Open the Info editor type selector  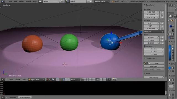(3, 1)
